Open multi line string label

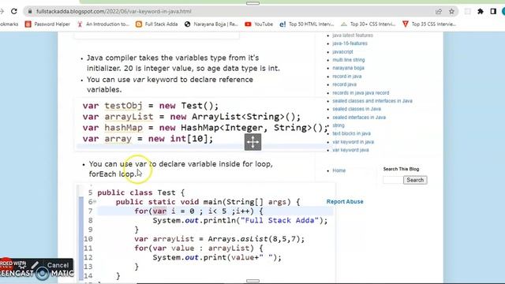pos(349,60)
